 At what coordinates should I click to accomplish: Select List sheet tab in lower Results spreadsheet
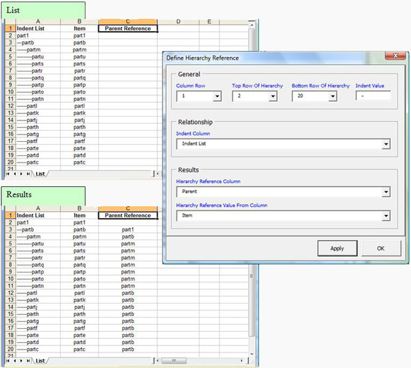[x=40, y=360]
